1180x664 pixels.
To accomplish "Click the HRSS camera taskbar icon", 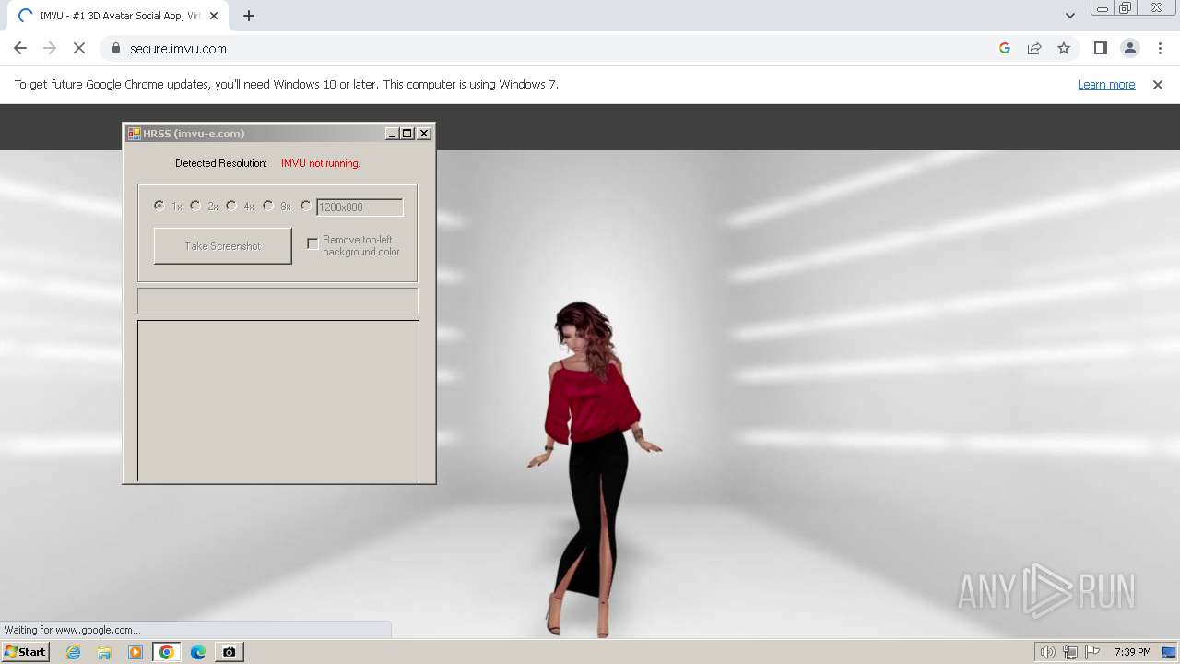I will (x=229, y=652).
